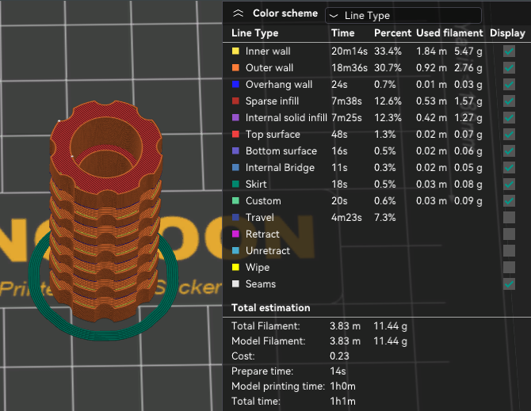This screenshot has width=531, height=411.
Task: Select the Overhang wall row label
Action: coord(279,84)
